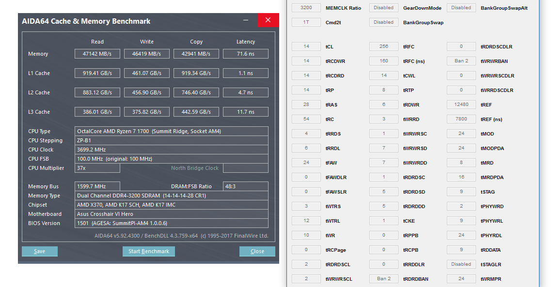
Task: Click tWTRL value box showing 12
Action: pos(306,221)
